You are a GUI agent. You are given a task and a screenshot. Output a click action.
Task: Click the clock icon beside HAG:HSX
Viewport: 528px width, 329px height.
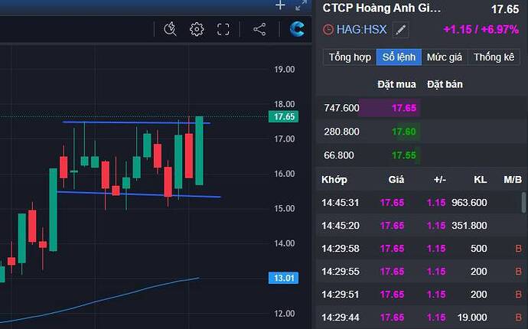point(328,30)
